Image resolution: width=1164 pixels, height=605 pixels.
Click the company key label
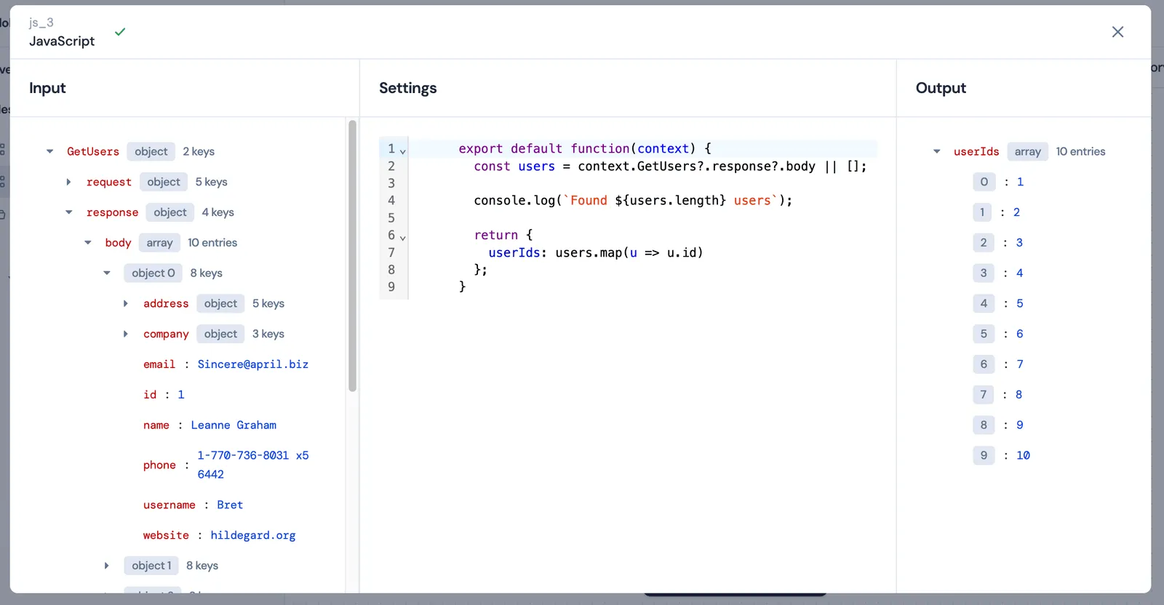coord(166,334)
